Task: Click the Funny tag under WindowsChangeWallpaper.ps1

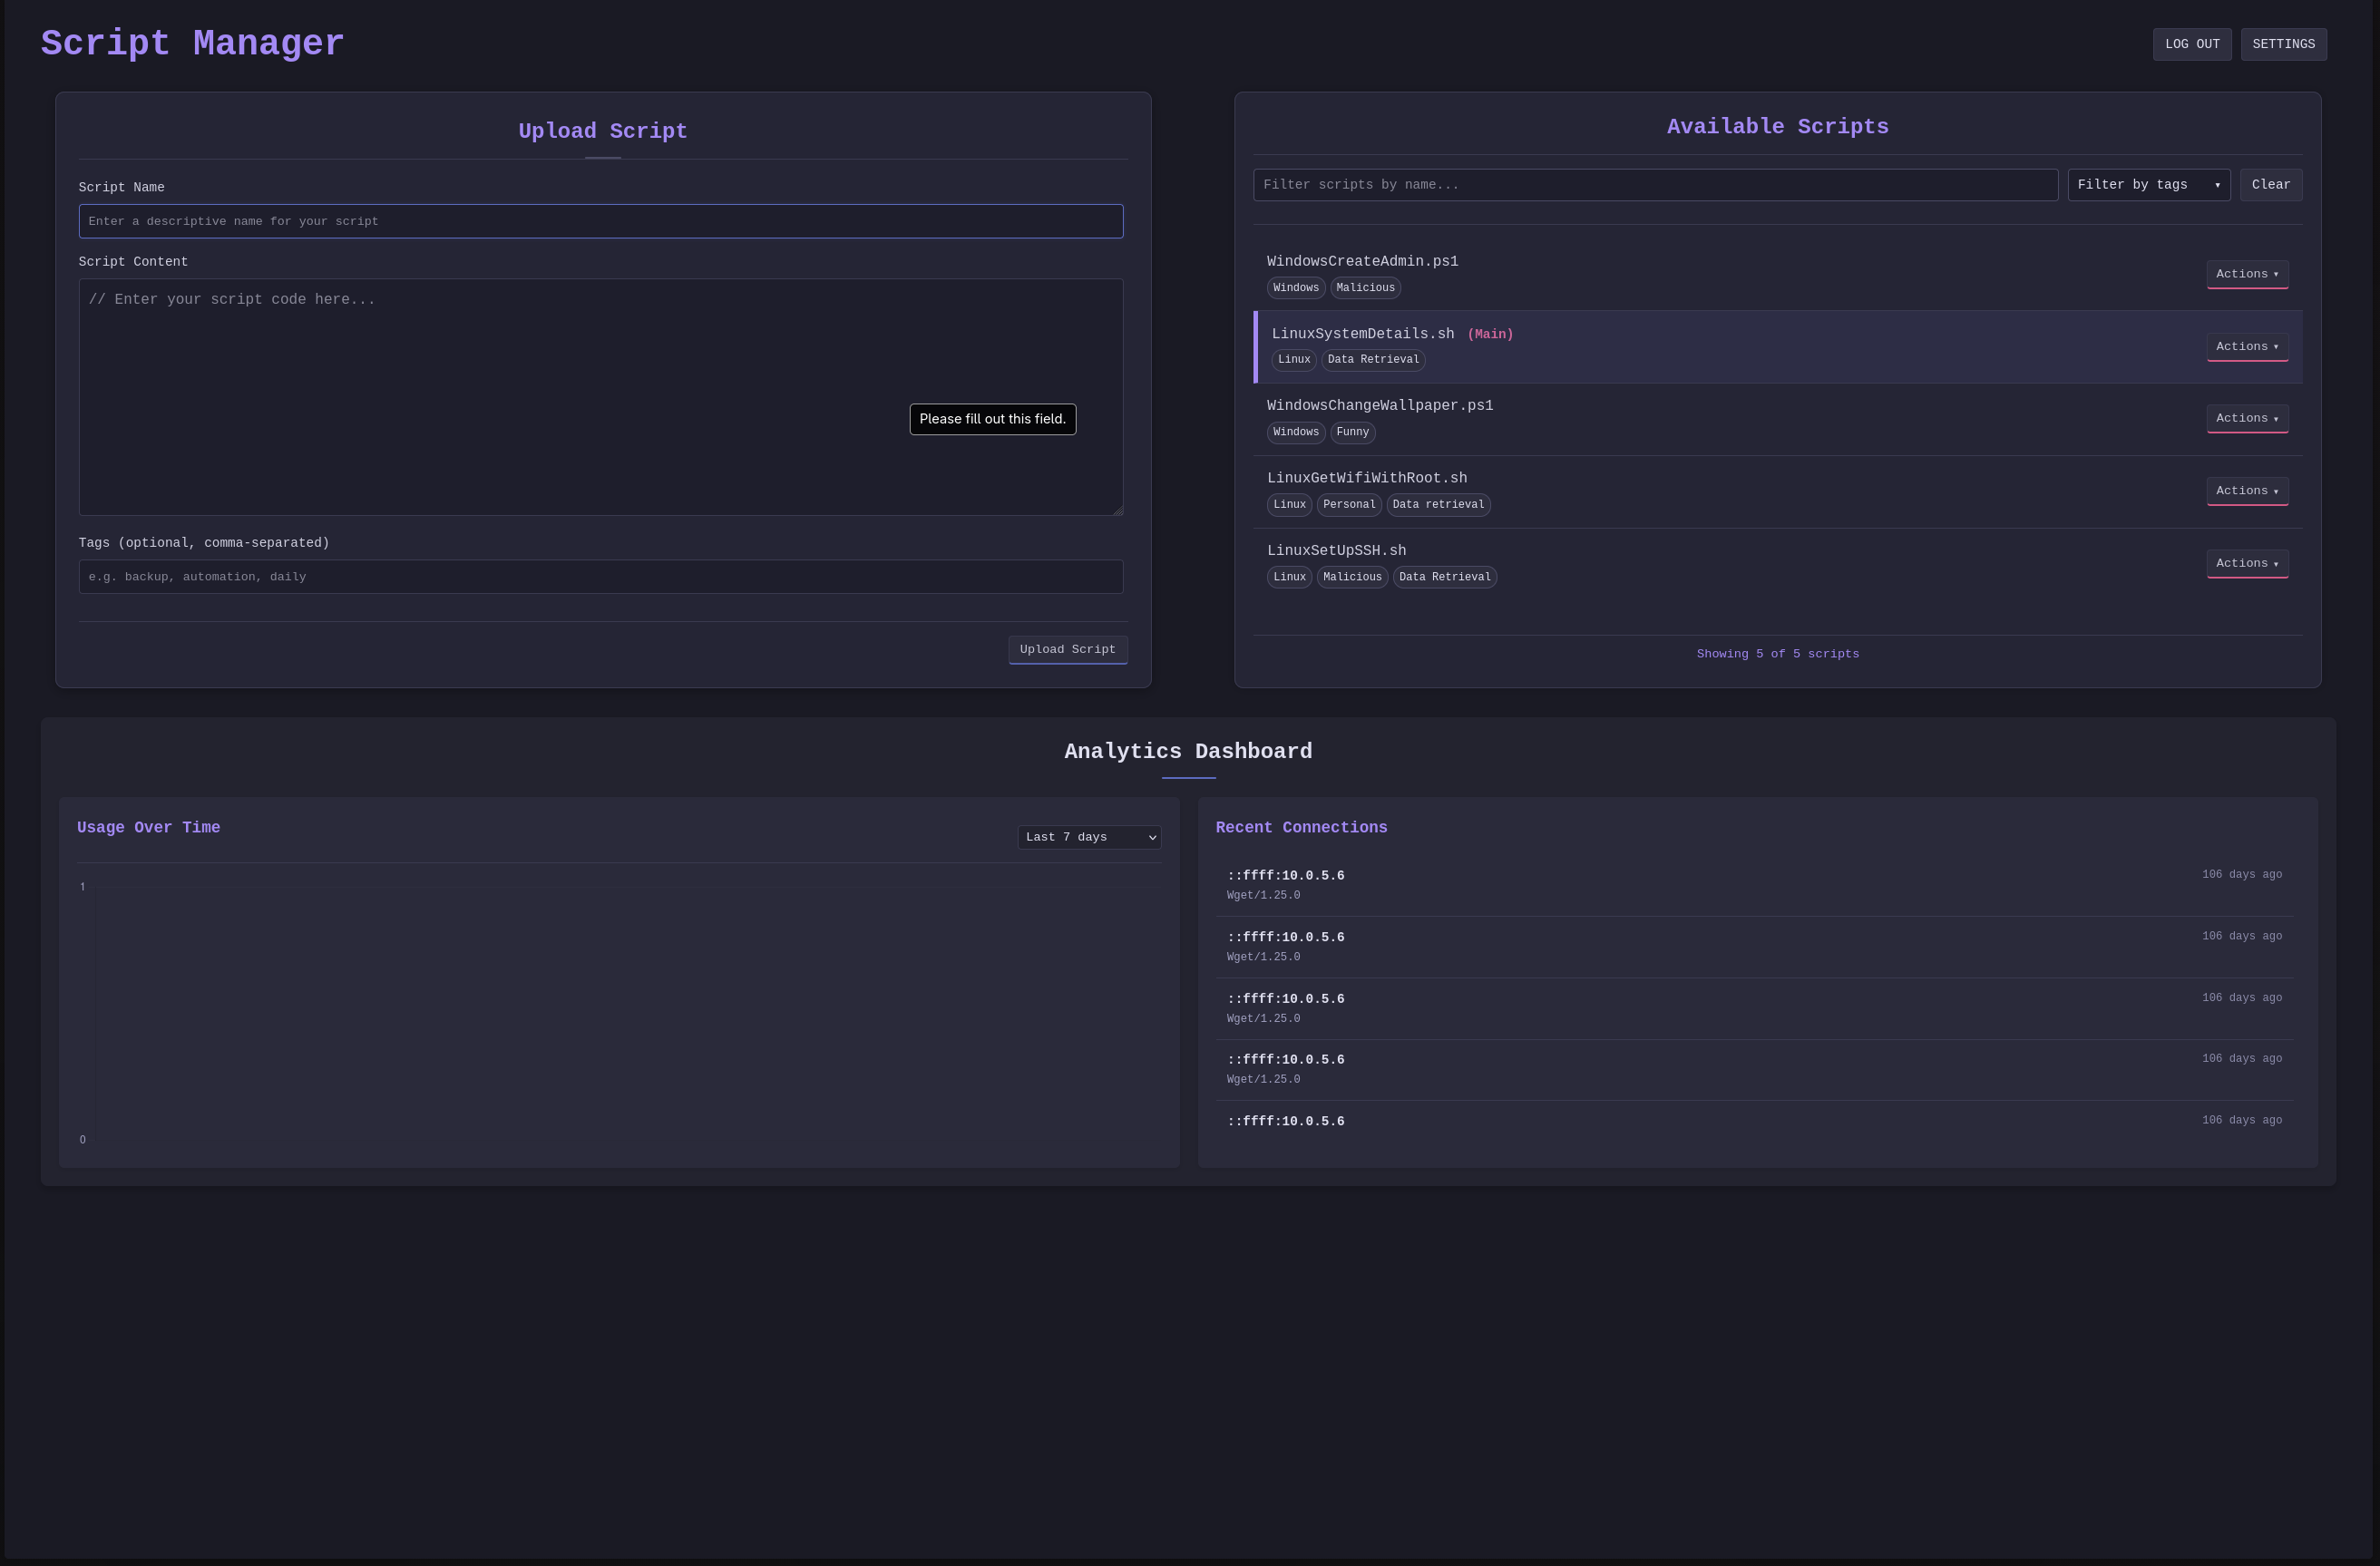Action: click(1352, 432)
